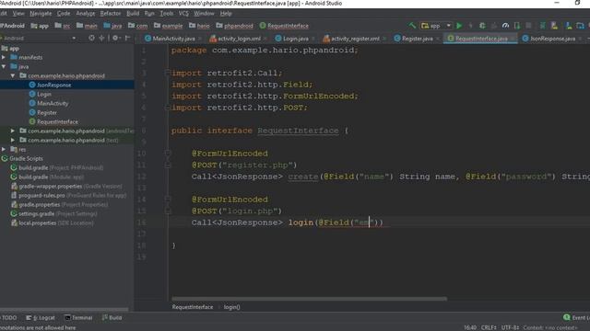Open the Refactor menu
Image resolution: width=590 pixels, height=331 pixels.
point(111,14)
